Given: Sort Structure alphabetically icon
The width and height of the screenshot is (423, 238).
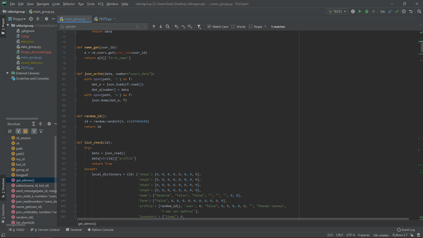Looking at the screenshot, I should [10, 131].
